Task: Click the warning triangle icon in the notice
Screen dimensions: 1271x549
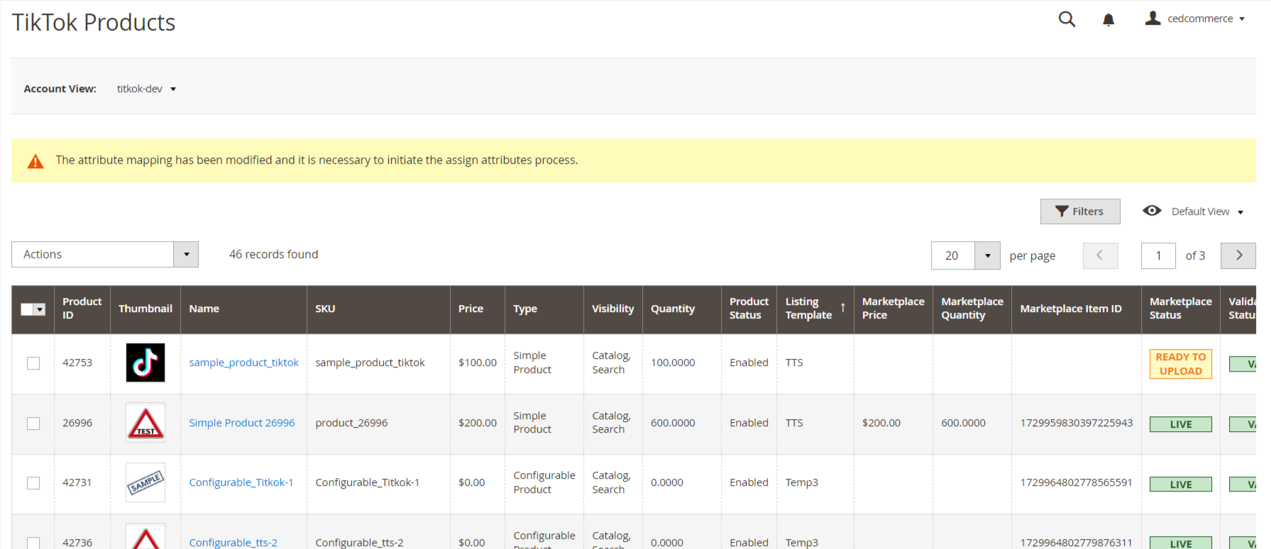Action: click(x=35, y=161)
